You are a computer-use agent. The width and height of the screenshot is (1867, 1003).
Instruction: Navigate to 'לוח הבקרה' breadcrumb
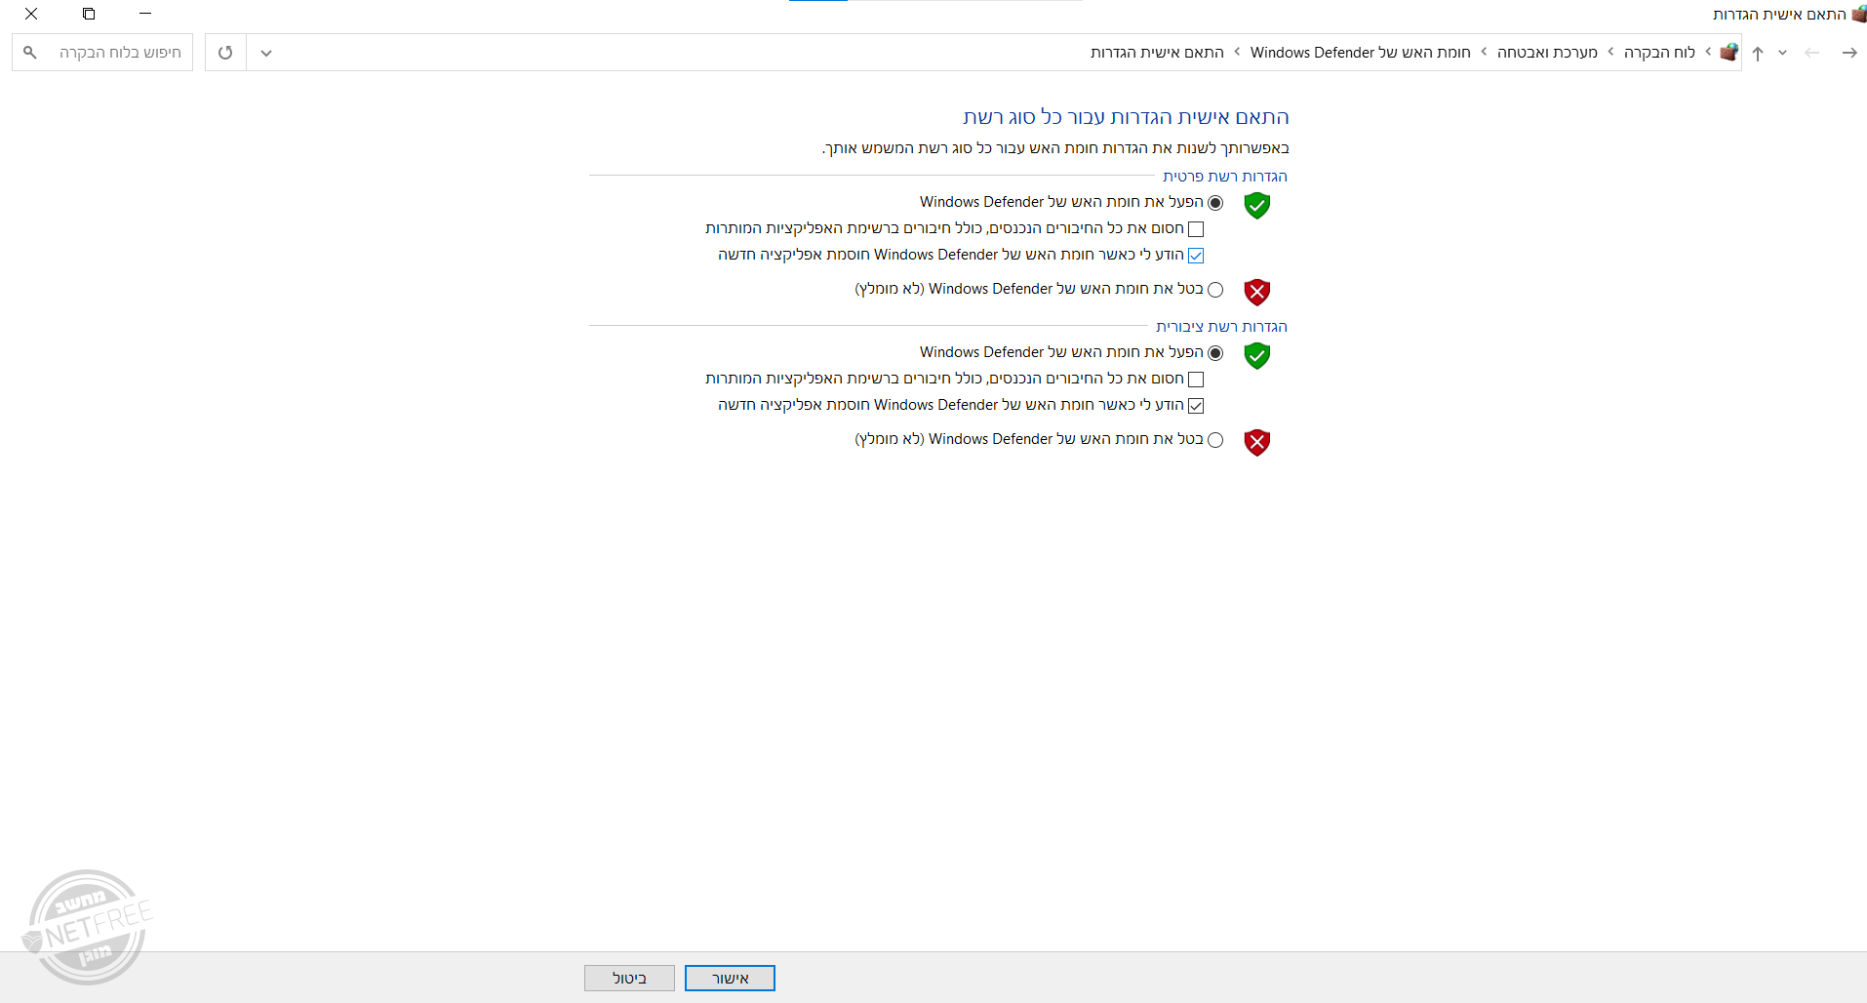[1659, 53]
